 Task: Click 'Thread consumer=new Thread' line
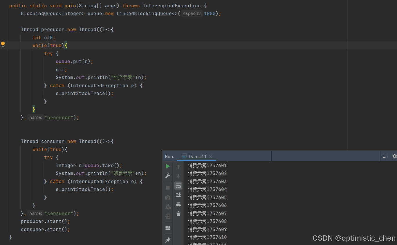[x=67, y=141]
